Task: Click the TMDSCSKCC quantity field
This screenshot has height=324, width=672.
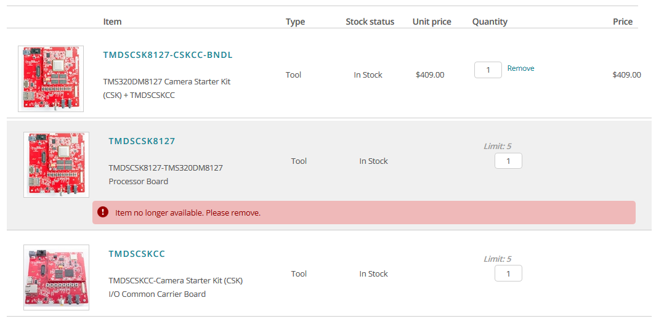Action: [x=508, y=273]
